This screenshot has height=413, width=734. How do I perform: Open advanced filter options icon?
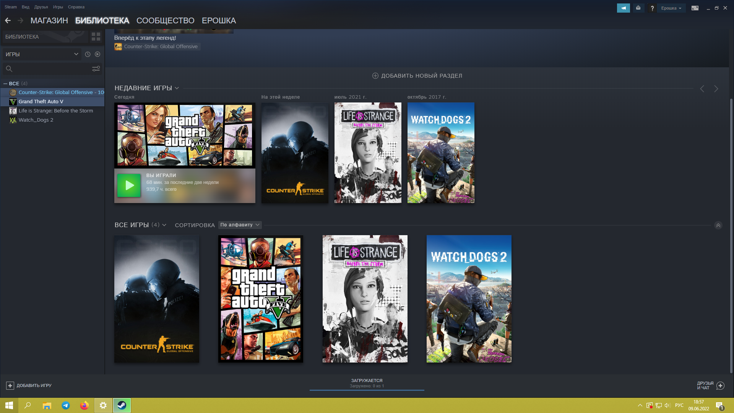click(96, 69)
